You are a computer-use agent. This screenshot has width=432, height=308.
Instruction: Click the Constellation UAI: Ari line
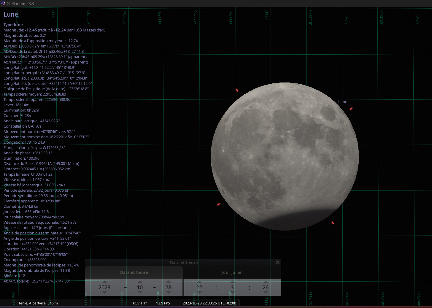22,126
